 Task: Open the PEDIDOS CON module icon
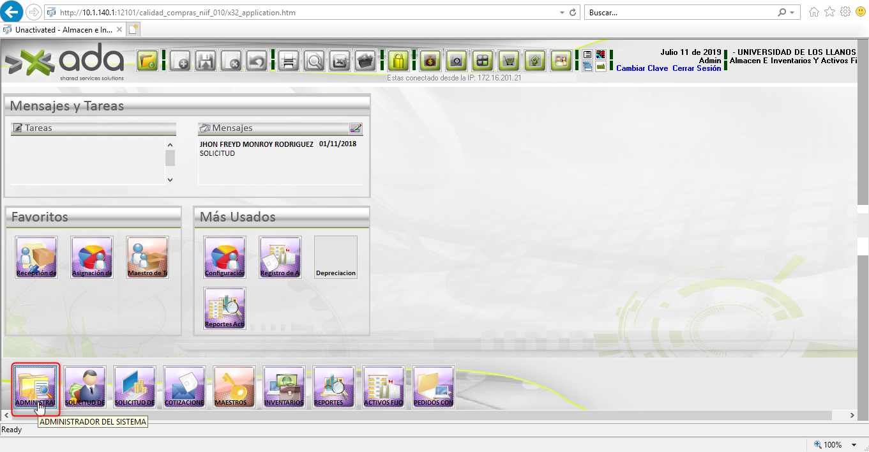click(434, 388)
